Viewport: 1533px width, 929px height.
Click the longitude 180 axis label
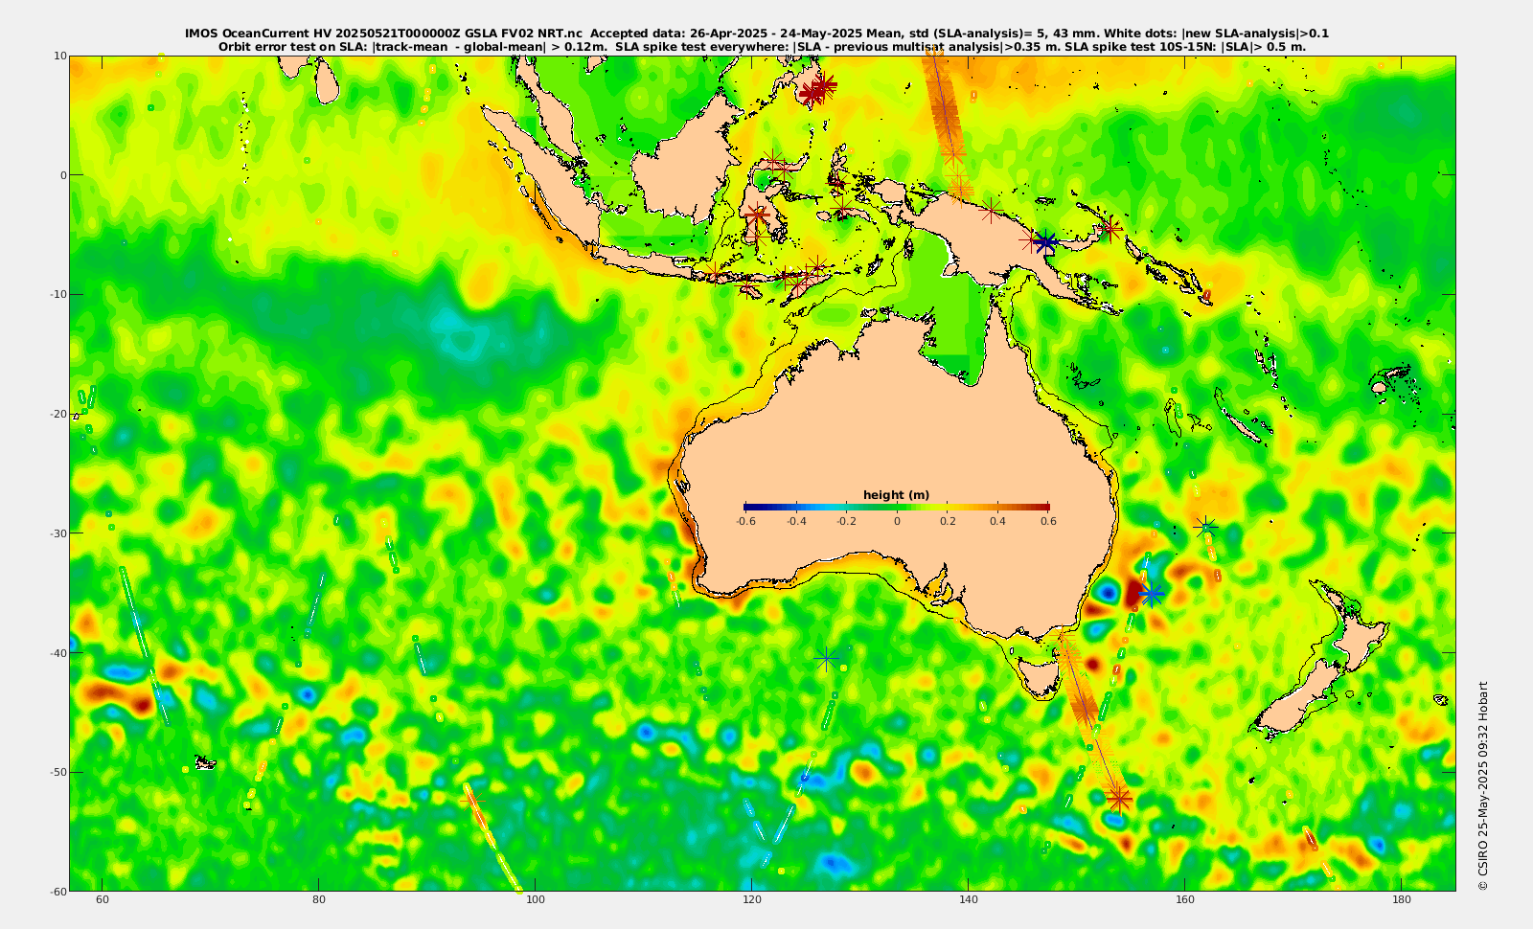point(1402,900)
